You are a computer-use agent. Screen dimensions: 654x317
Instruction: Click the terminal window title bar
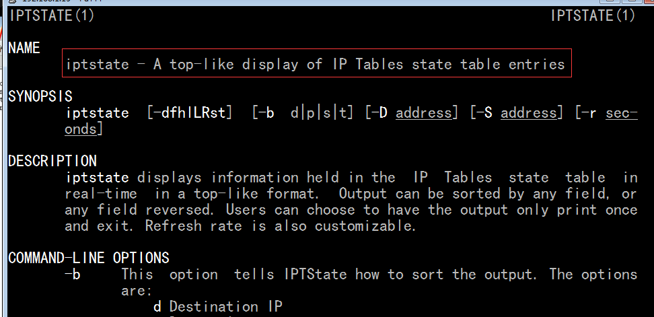[x=327, y=2]
